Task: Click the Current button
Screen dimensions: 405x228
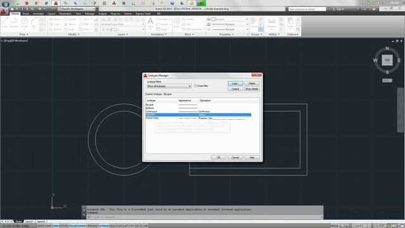Action: tap(235, 89)
